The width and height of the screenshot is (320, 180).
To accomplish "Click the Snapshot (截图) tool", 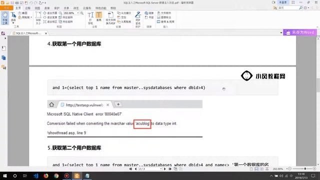I will coord(23,13).
